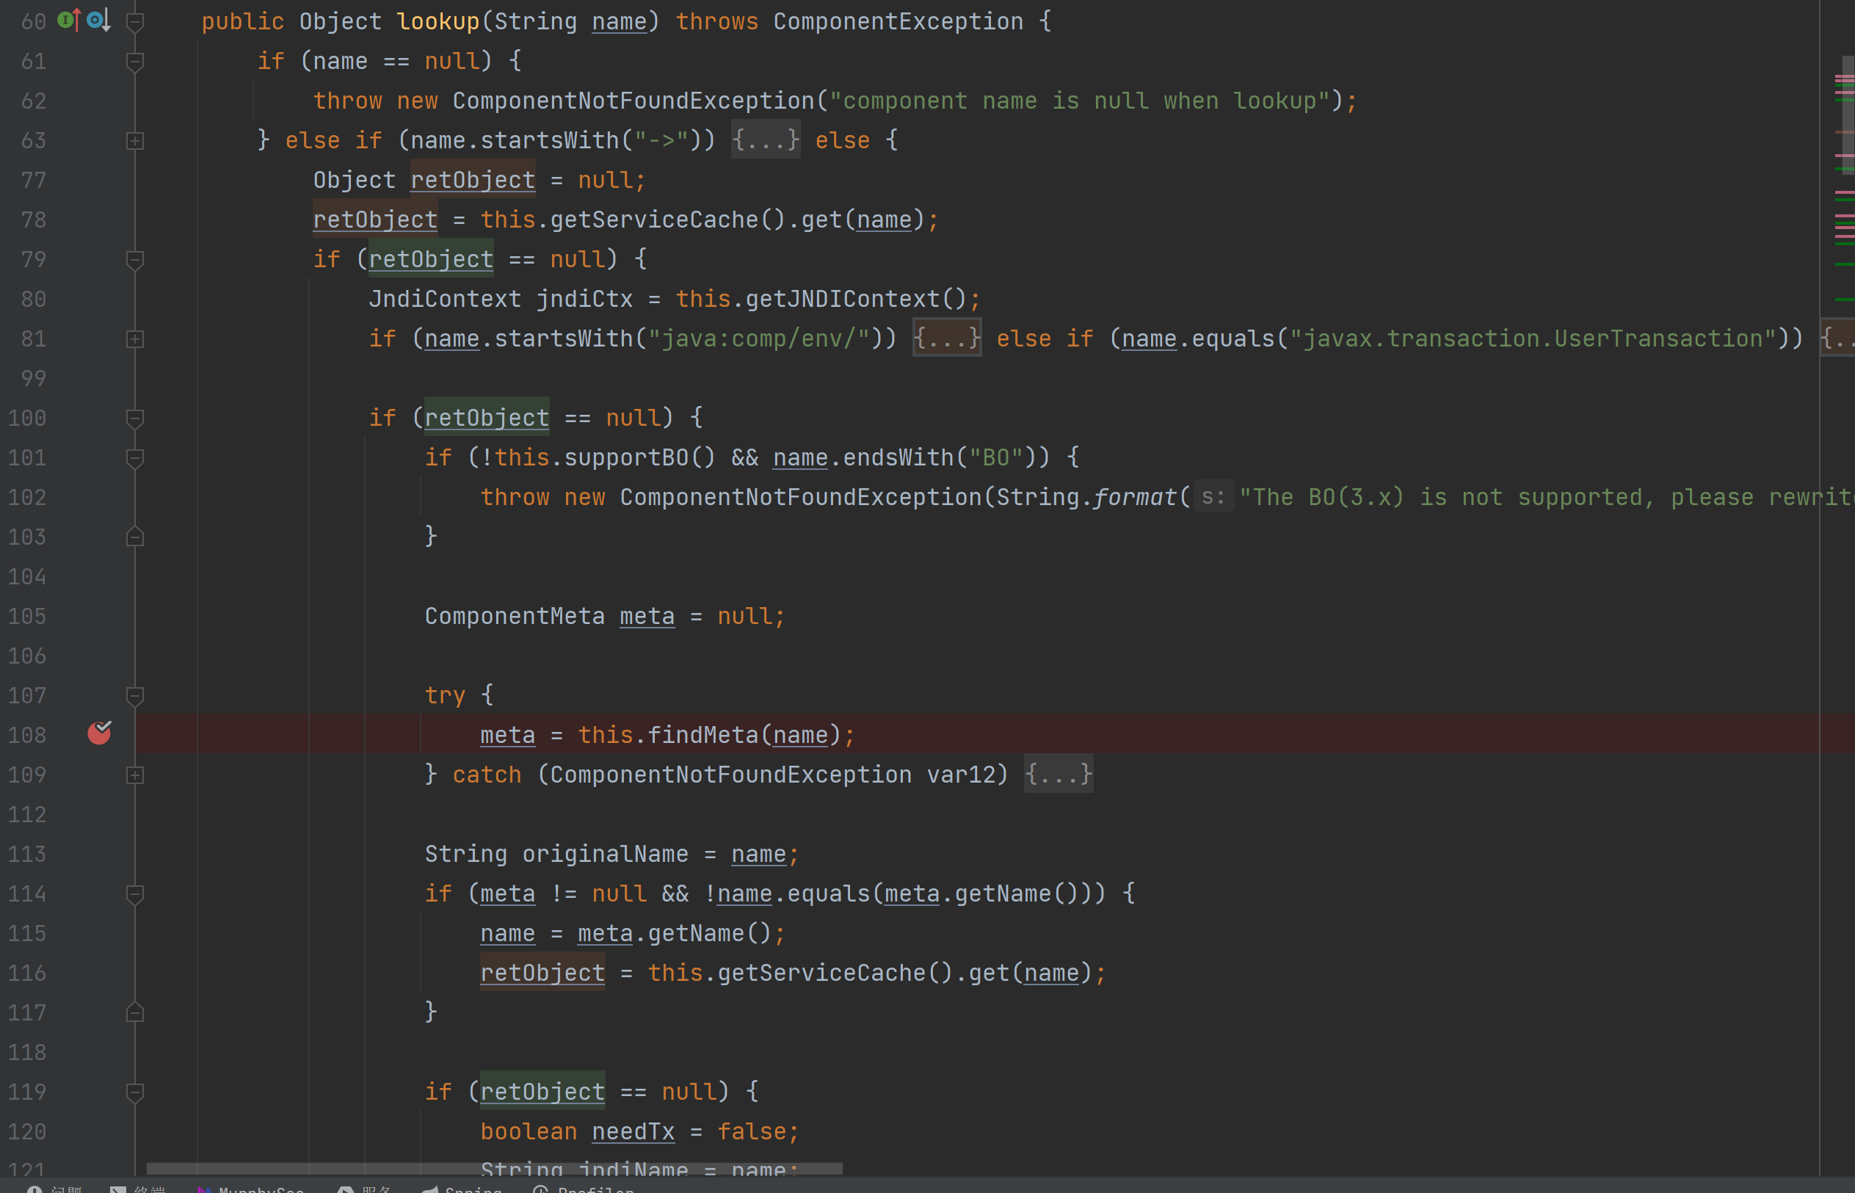
Task: Click top red error stripe mark on the right
Action: click(1844, 78)
